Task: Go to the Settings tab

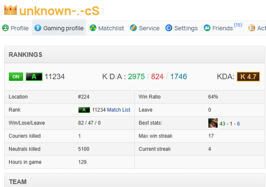Action: tap(181, 28)
